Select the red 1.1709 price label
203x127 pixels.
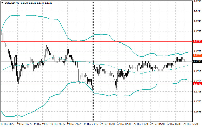[x=197, y=84]
